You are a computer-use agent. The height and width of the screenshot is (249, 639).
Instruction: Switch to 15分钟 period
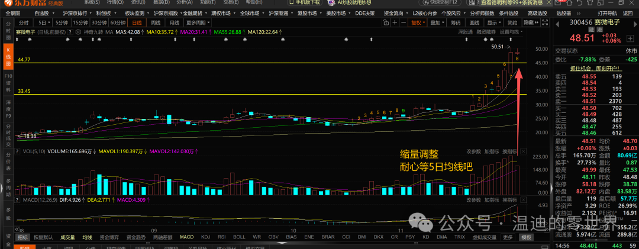point(80,22)
